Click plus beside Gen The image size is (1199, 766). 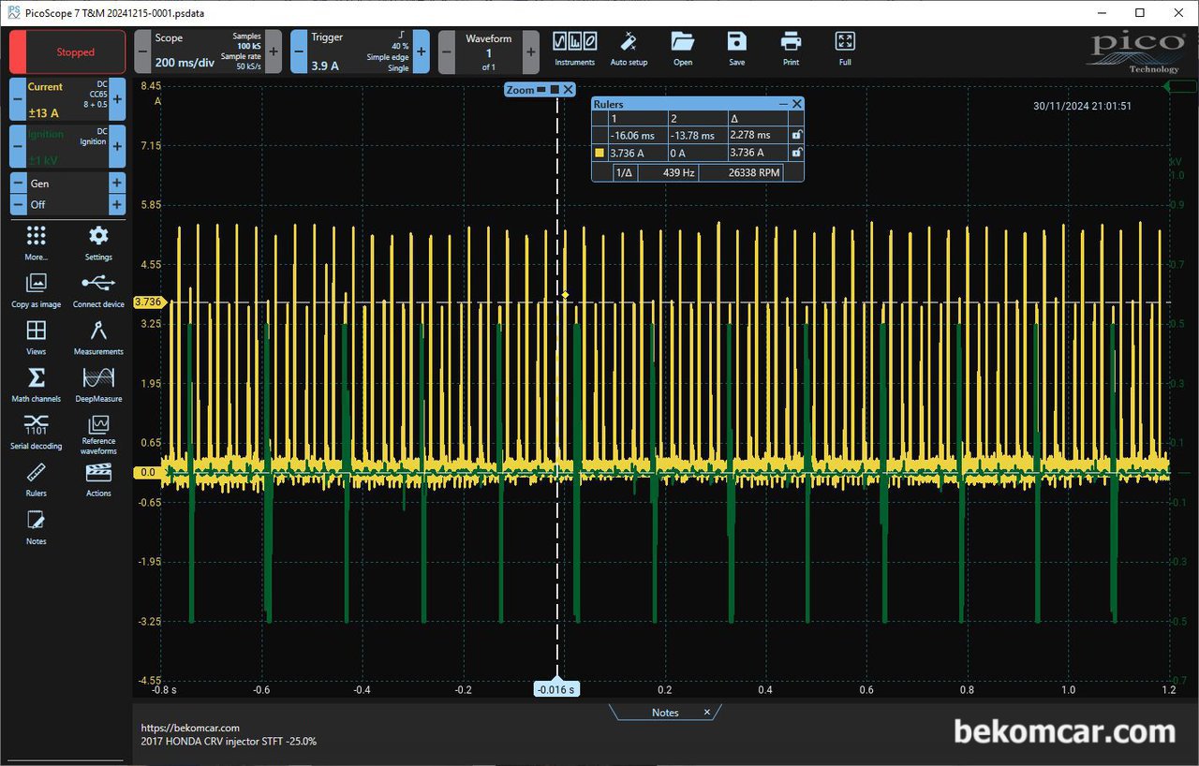[x=117, y=184]
